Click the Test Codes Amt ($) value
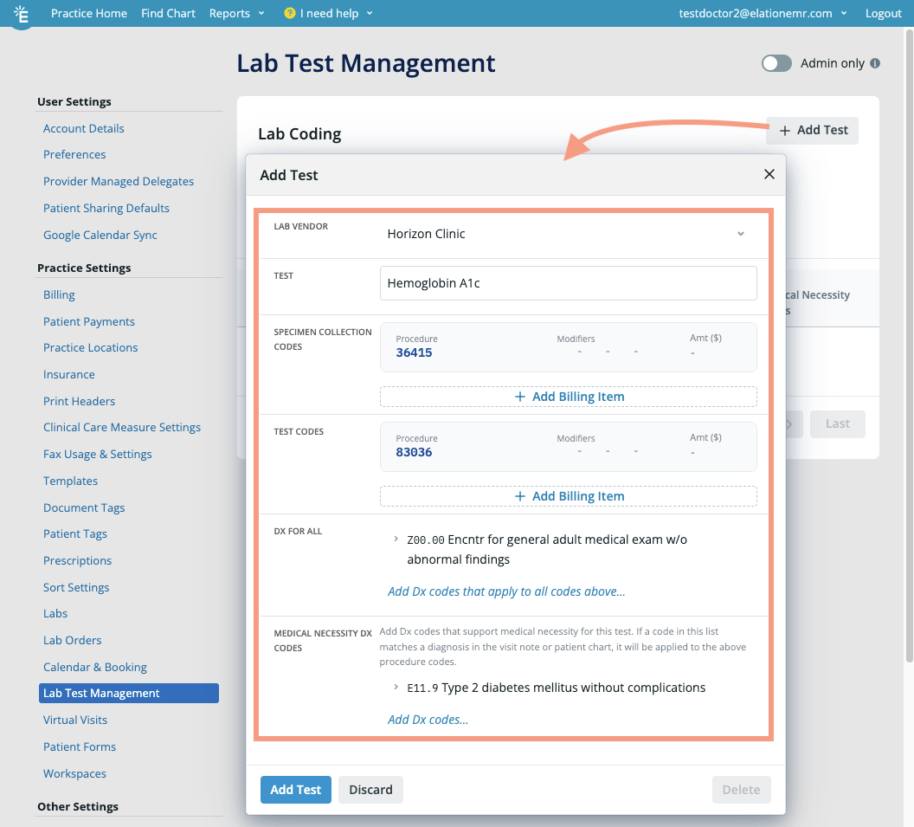 point(692,453)
